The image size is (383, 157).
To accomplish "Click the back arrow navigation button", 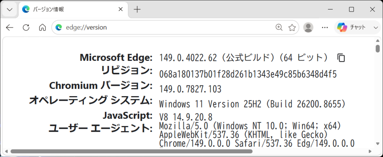I will [10, 27].
